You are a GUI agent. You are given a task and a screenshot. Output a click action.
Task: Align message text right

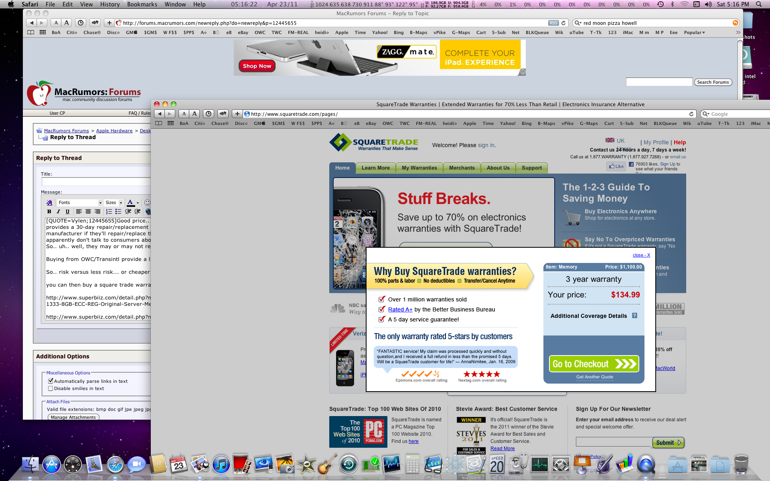click(x=97, y=212)
